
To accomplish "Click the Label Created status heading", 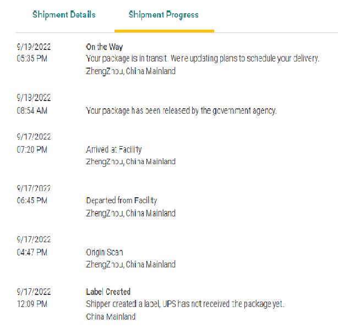I will [108, 292].
